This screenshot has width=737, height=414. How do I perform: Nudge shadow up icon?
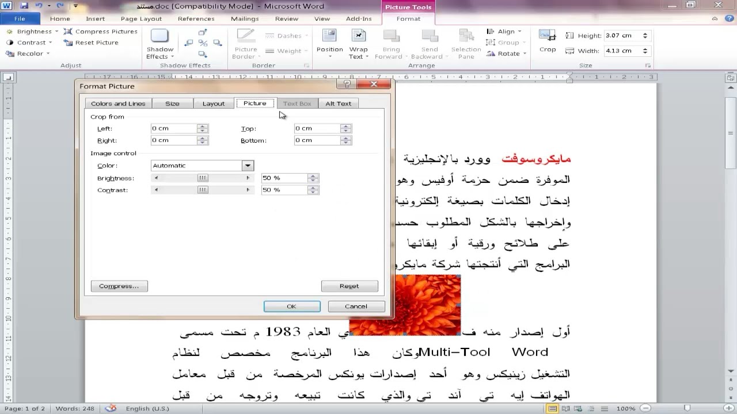203,33
